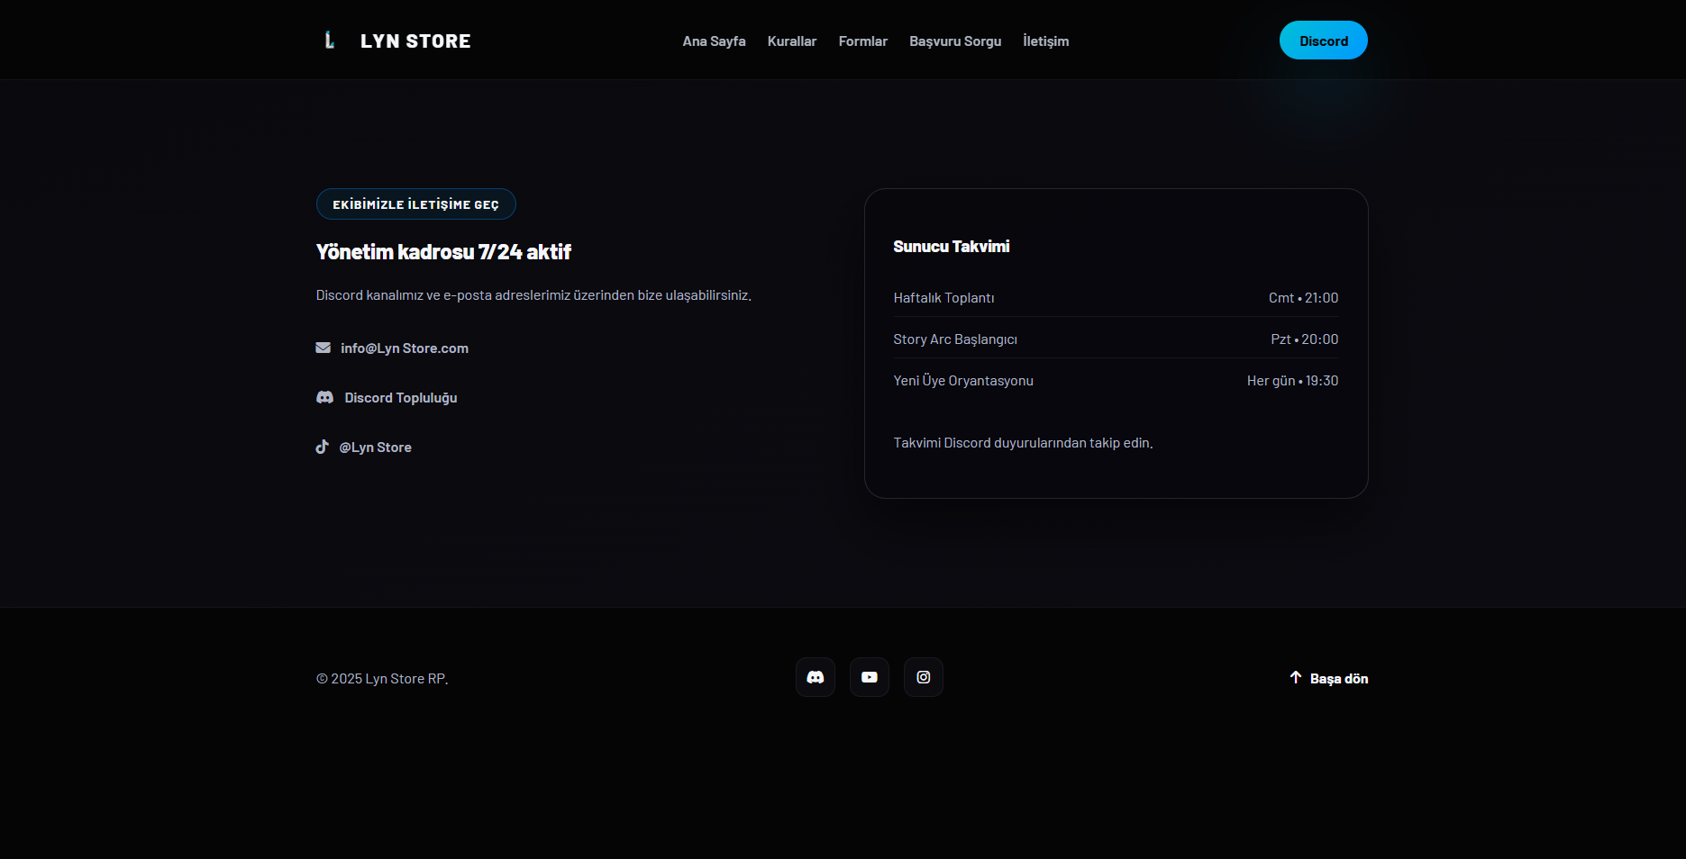
Task: Select Formlar in the top menu
Action: coord(862,41)
